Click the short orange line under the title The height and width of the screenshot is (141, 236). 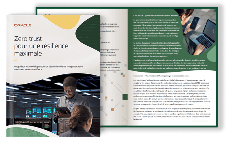[15, 60]
